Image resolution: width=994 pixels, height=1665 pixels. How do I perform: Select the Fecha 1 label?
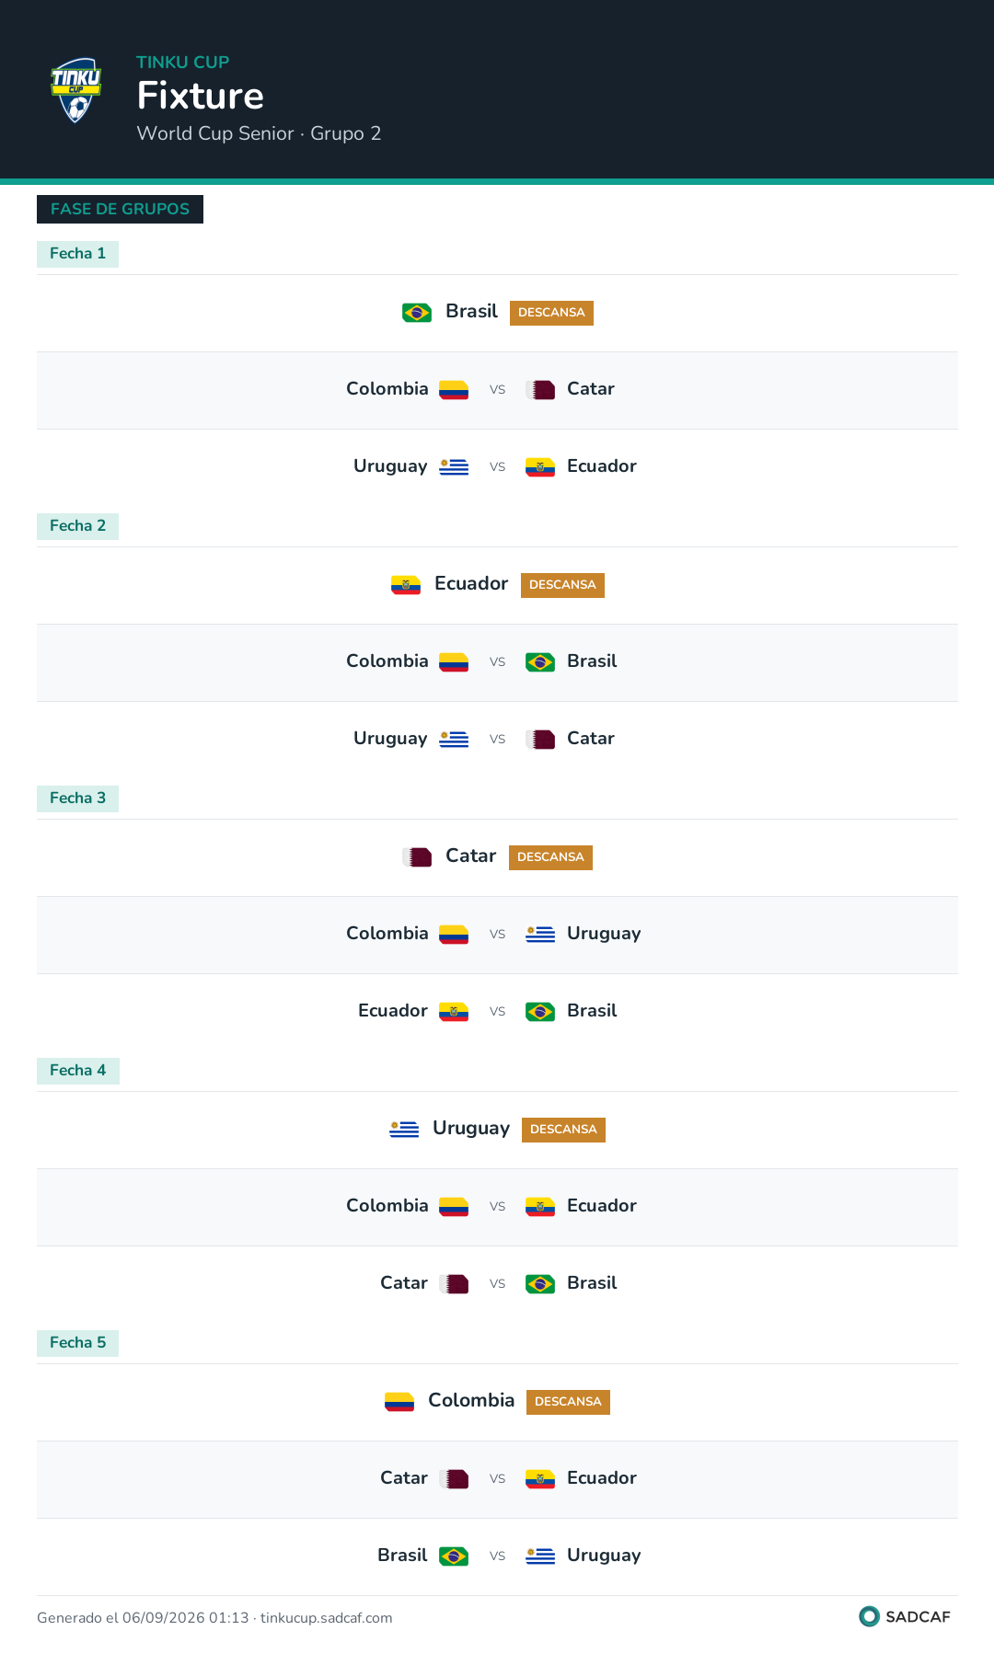coord(77,254)
